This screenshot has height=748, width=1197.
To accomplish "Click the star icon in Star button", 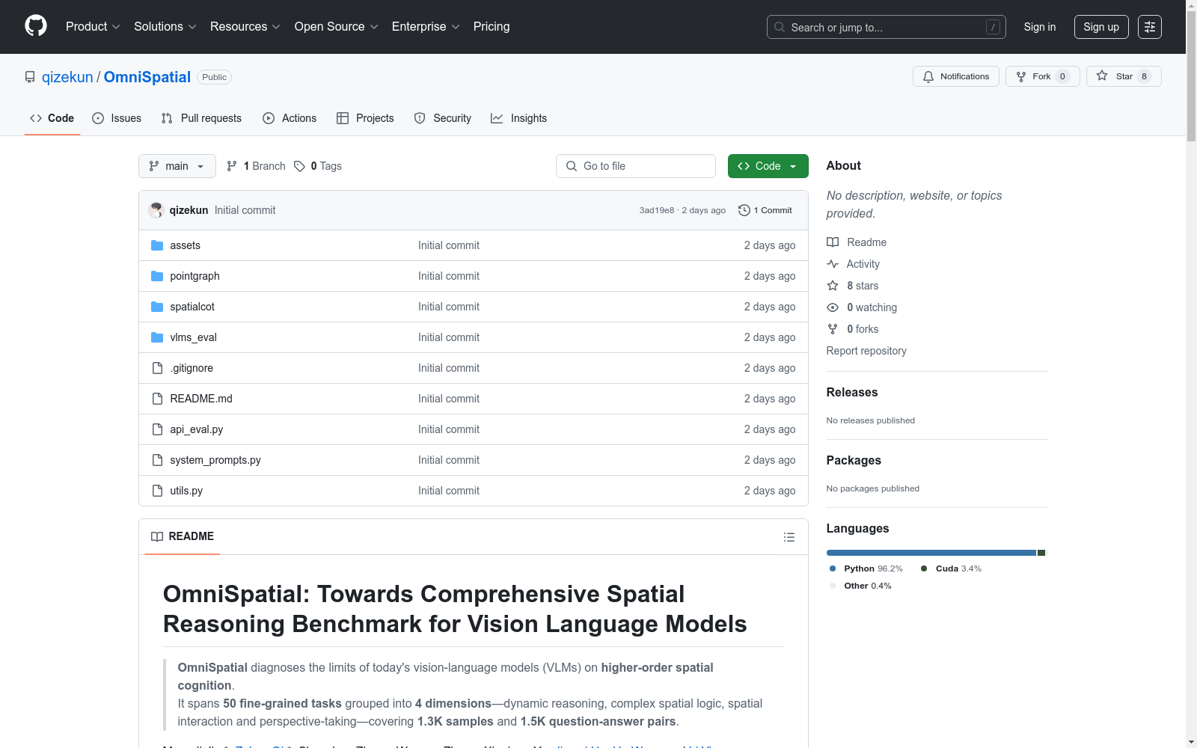I will click(1102, 76).
